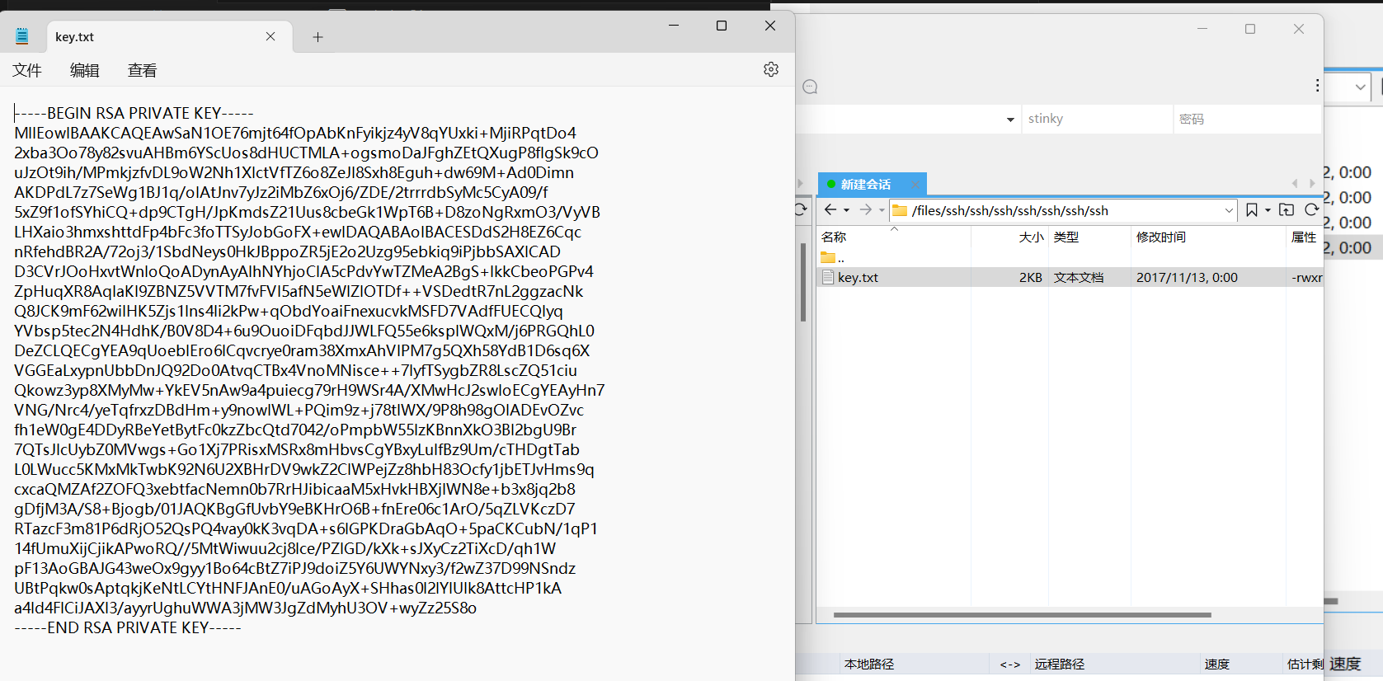Expand the remote path dropdown chevron
Viewport: 1383px width, 681px height.
point(1229,211)
